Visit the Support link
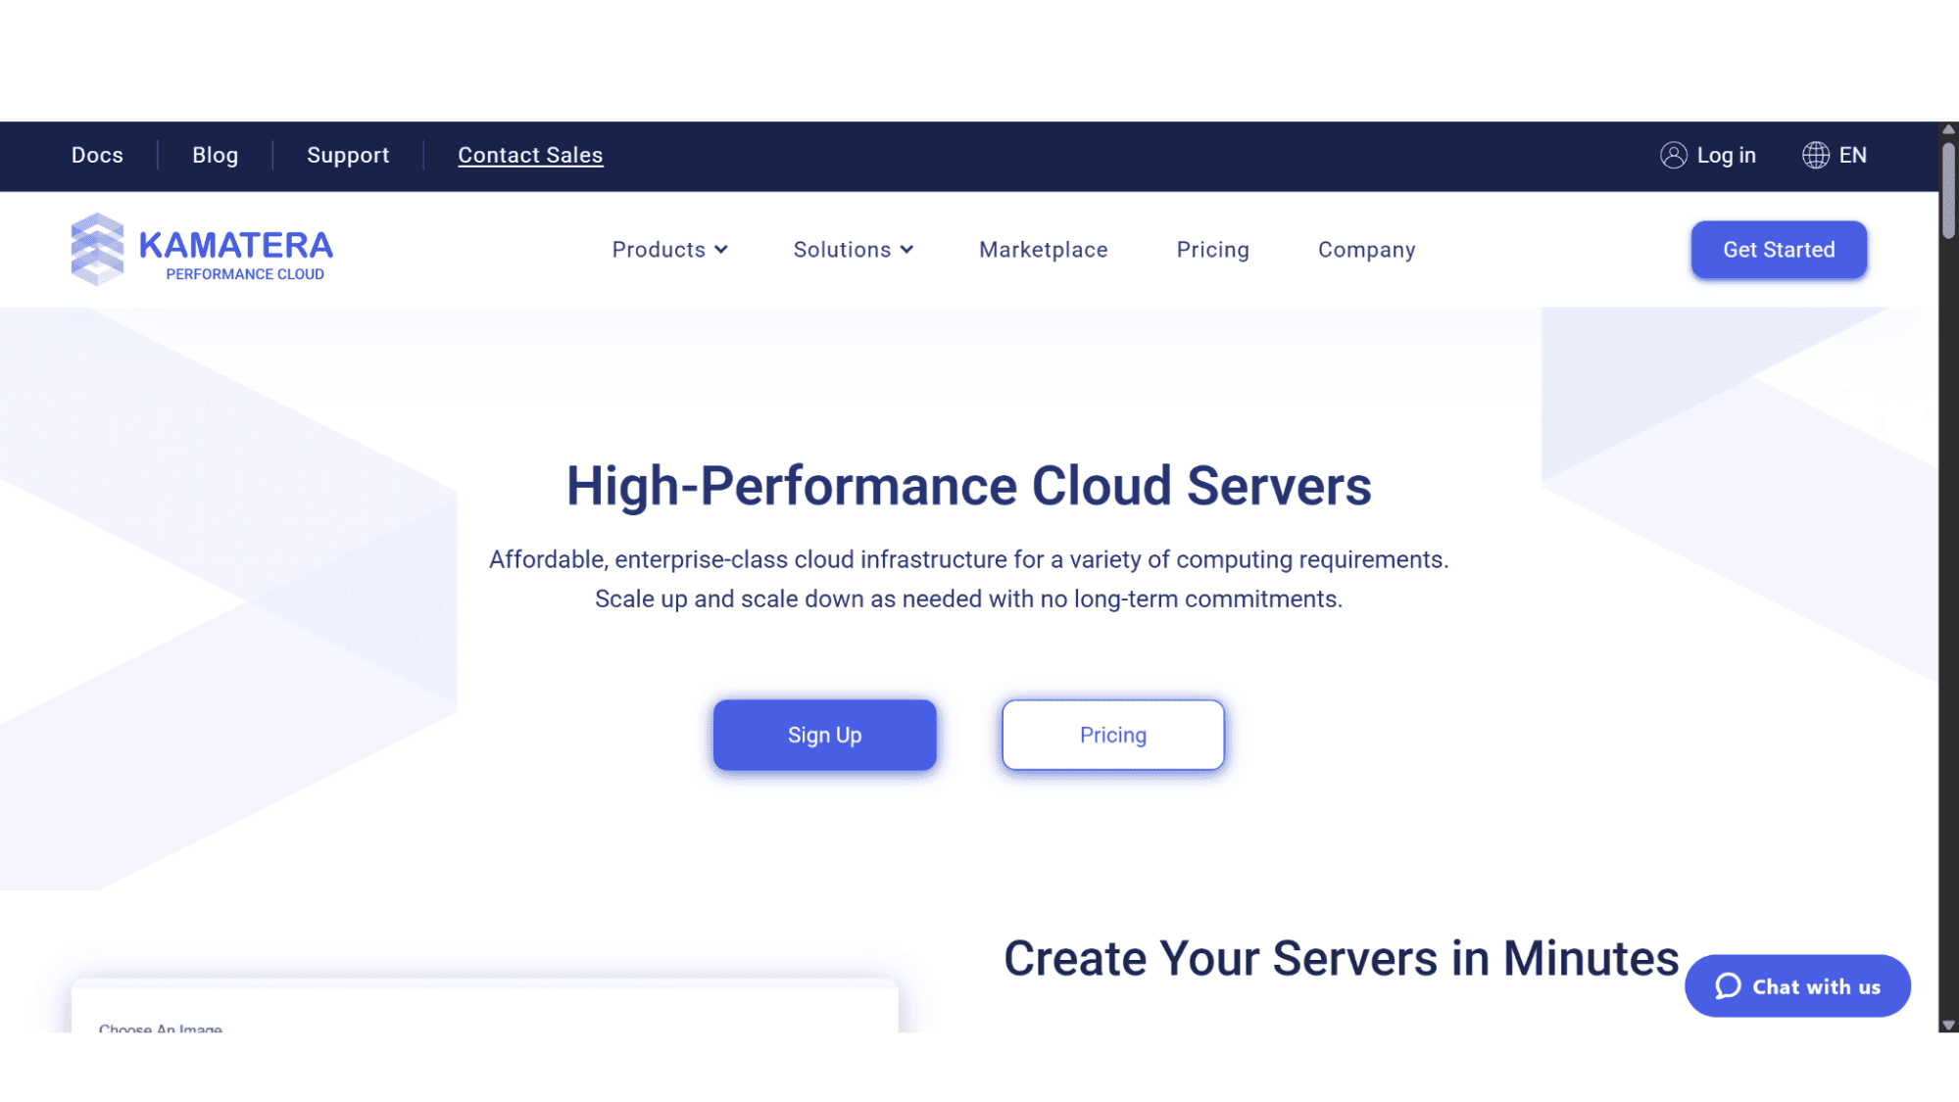1959x1102 pixels. point(348,155)
